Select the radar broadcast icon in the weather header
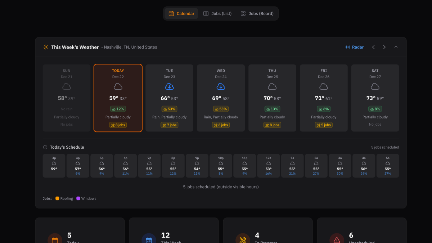Viewport: 432px width, 243px height. click(x=347, y=47)
